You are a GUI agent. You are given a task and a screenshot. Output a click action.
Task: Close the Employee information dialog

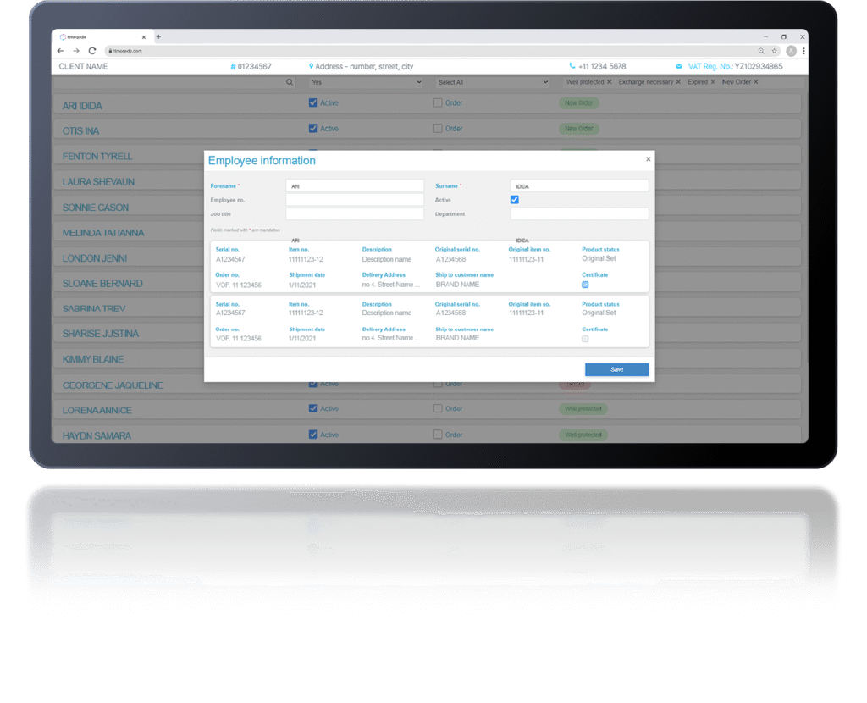point(649,159)
